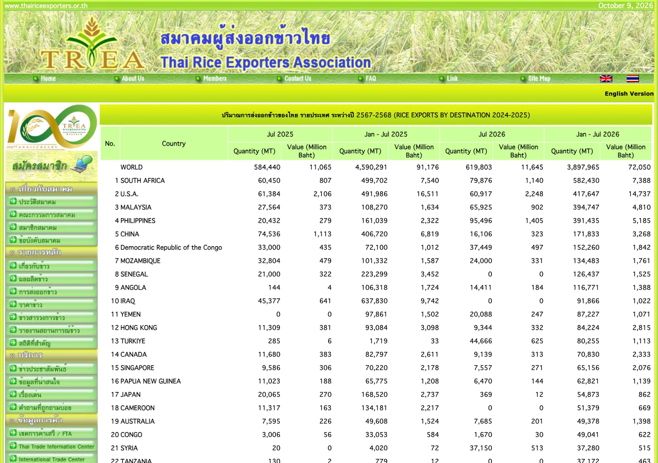The height and width of the screenshot is (463, 658).
Task: Switch to English Version link
Action: click(x=629, y=94)
